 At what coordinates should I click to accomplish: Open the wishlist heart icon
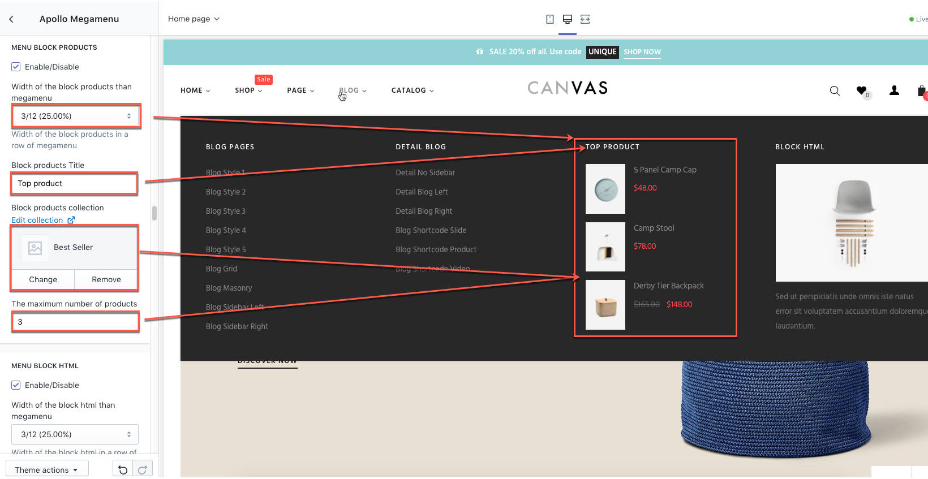(x=861, y=90)
